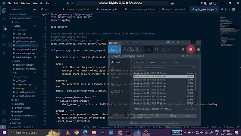This screenshot has width=241, height=136.
Task: Open the Selection menu
Action: tap(25, 3)
